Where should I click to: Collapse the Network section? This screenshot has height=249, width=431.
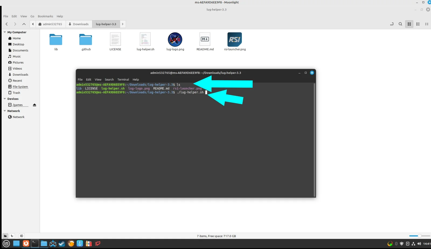coord(5,111)
